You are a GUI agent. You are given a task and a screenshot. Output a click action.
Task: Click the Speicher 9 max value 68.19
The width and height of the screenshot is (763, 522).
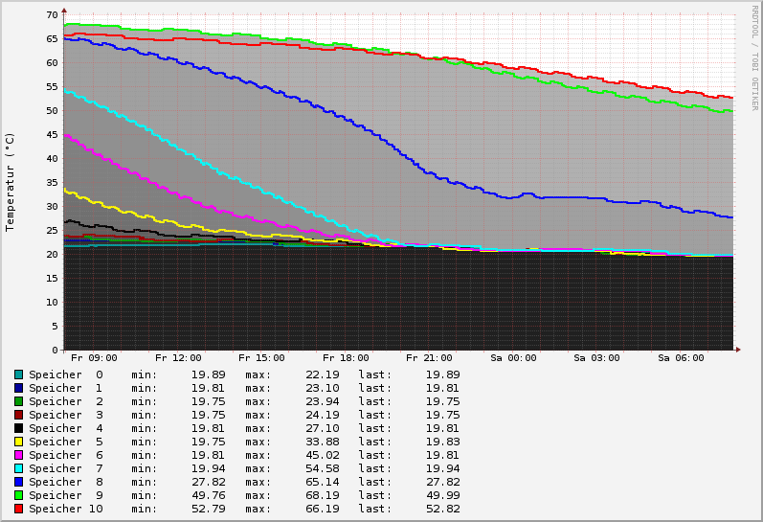tap(296, 495)
